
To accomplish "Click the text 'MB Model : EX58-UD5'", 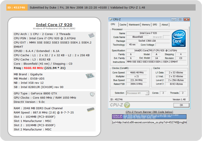I will point(29,79).
